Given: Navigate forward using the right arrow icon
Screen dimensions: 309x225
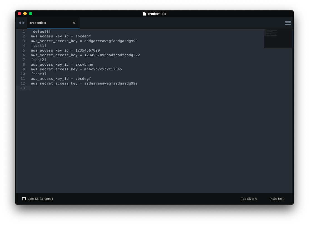Looking at the screenshot, I should [23, 23].
